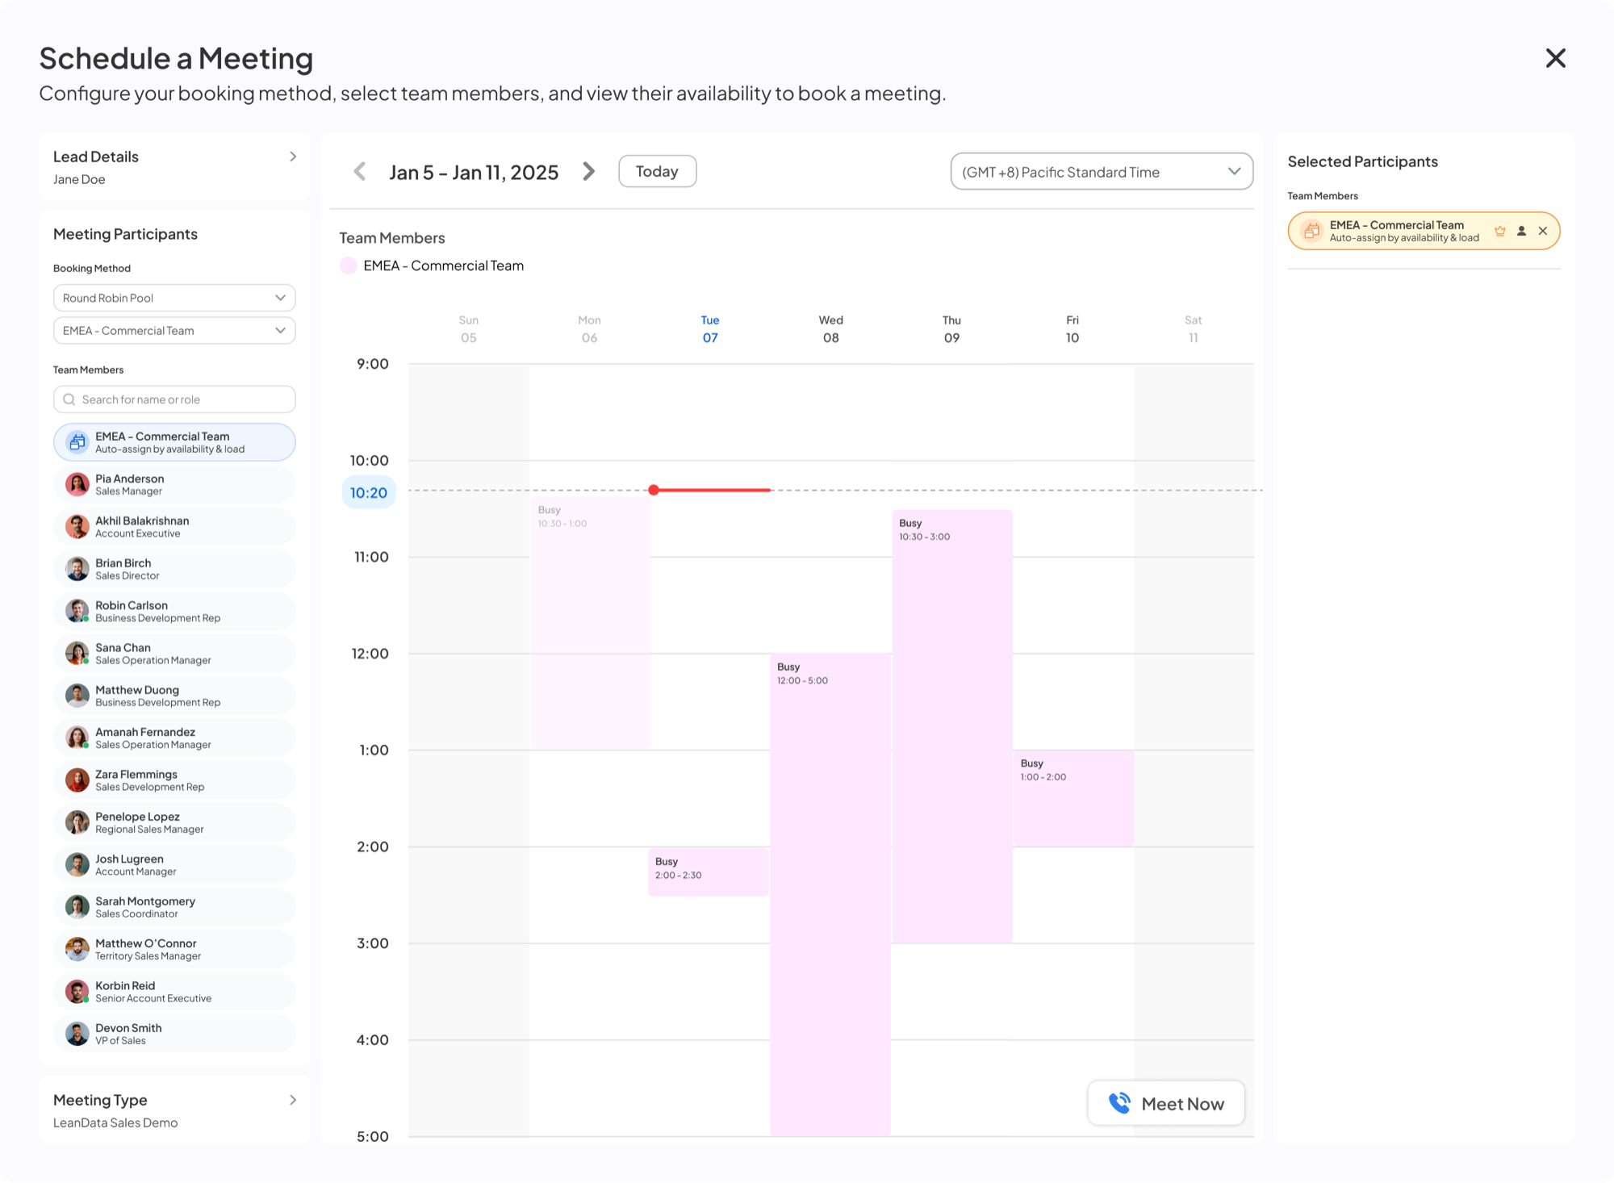Screen dimensions: 1614x1183
Task: Advance to the next week
Action: (589, 172)
